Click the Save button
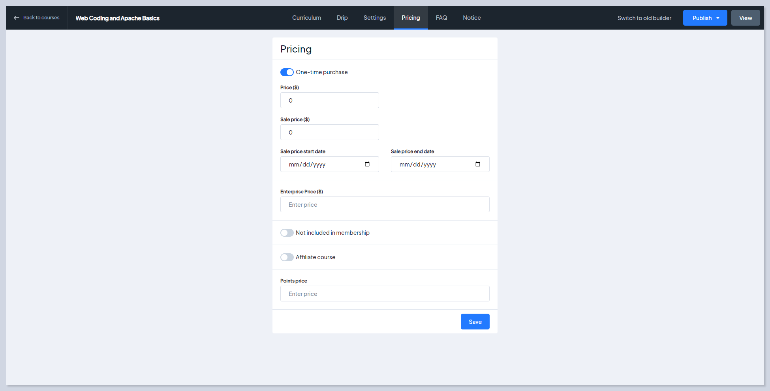Image resolution: width=770 pixels, height=391 pixels. 475,322
